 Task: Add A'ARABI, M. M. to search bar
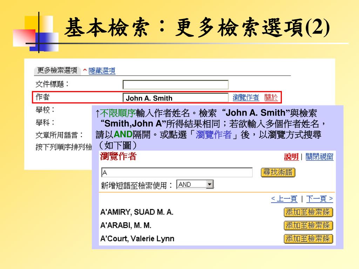(308, 226)
